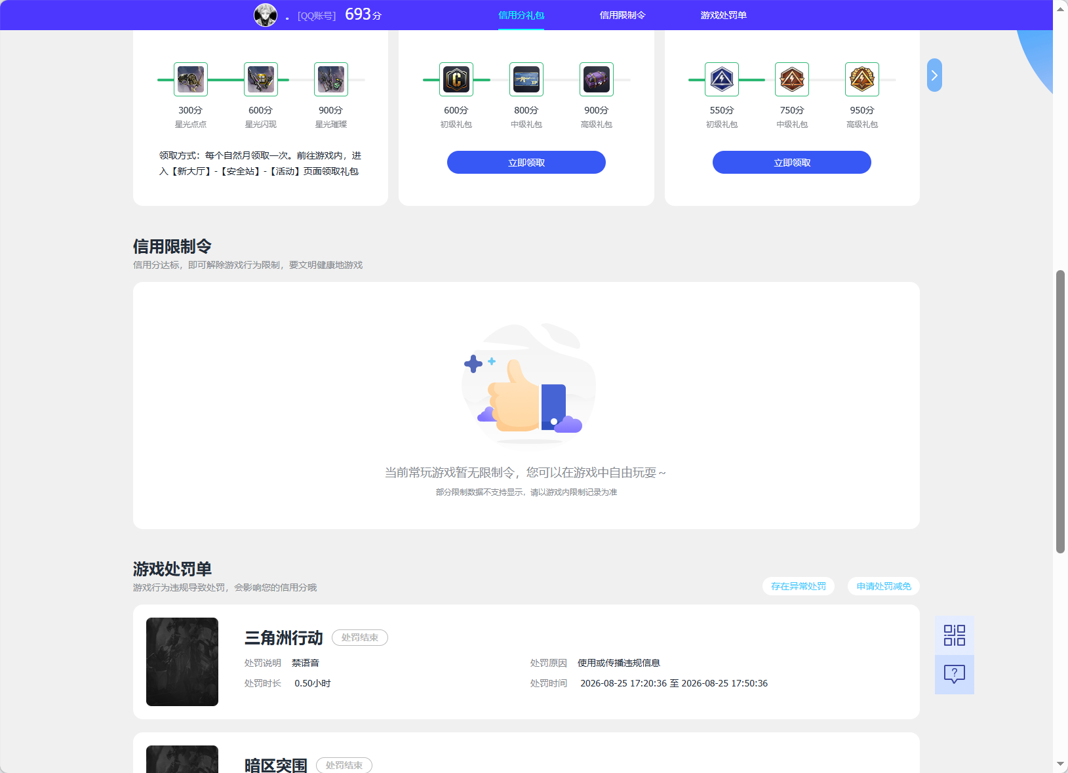Click the scrollbar down arrow
This screenshot has width=1068, height=773.
(x=1060, y=764)
